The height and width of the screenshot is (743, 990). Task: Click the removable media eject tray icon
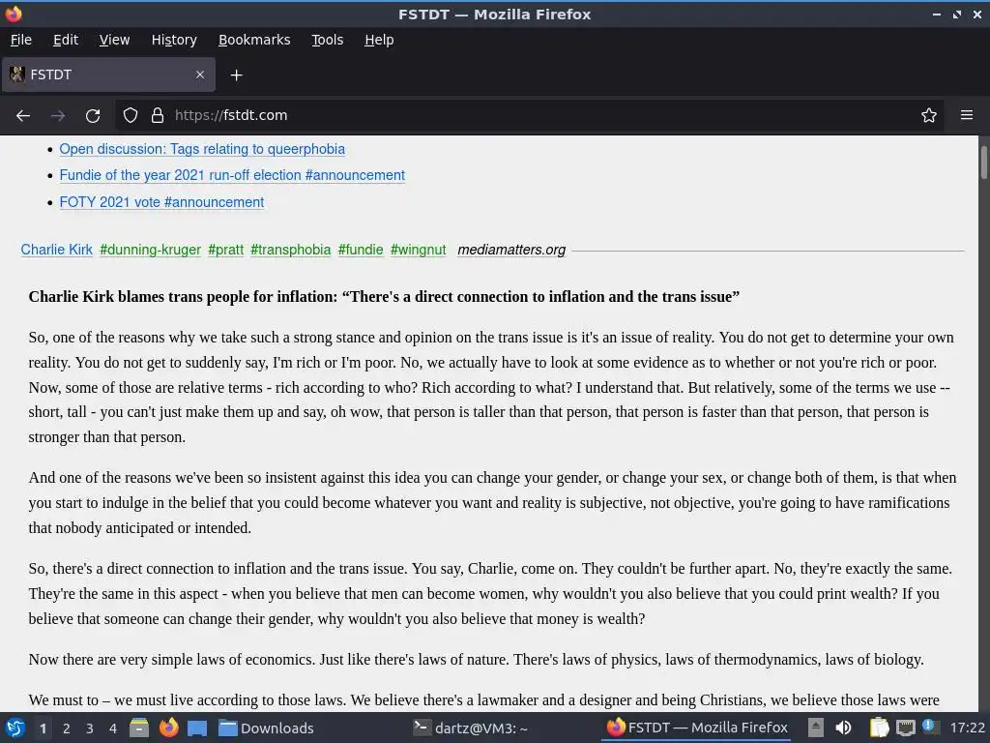816,728
